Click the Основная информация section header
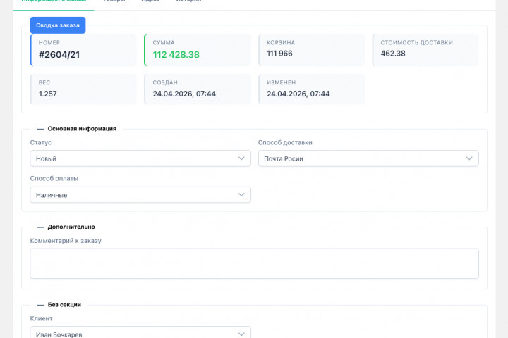 coord(82,129)
